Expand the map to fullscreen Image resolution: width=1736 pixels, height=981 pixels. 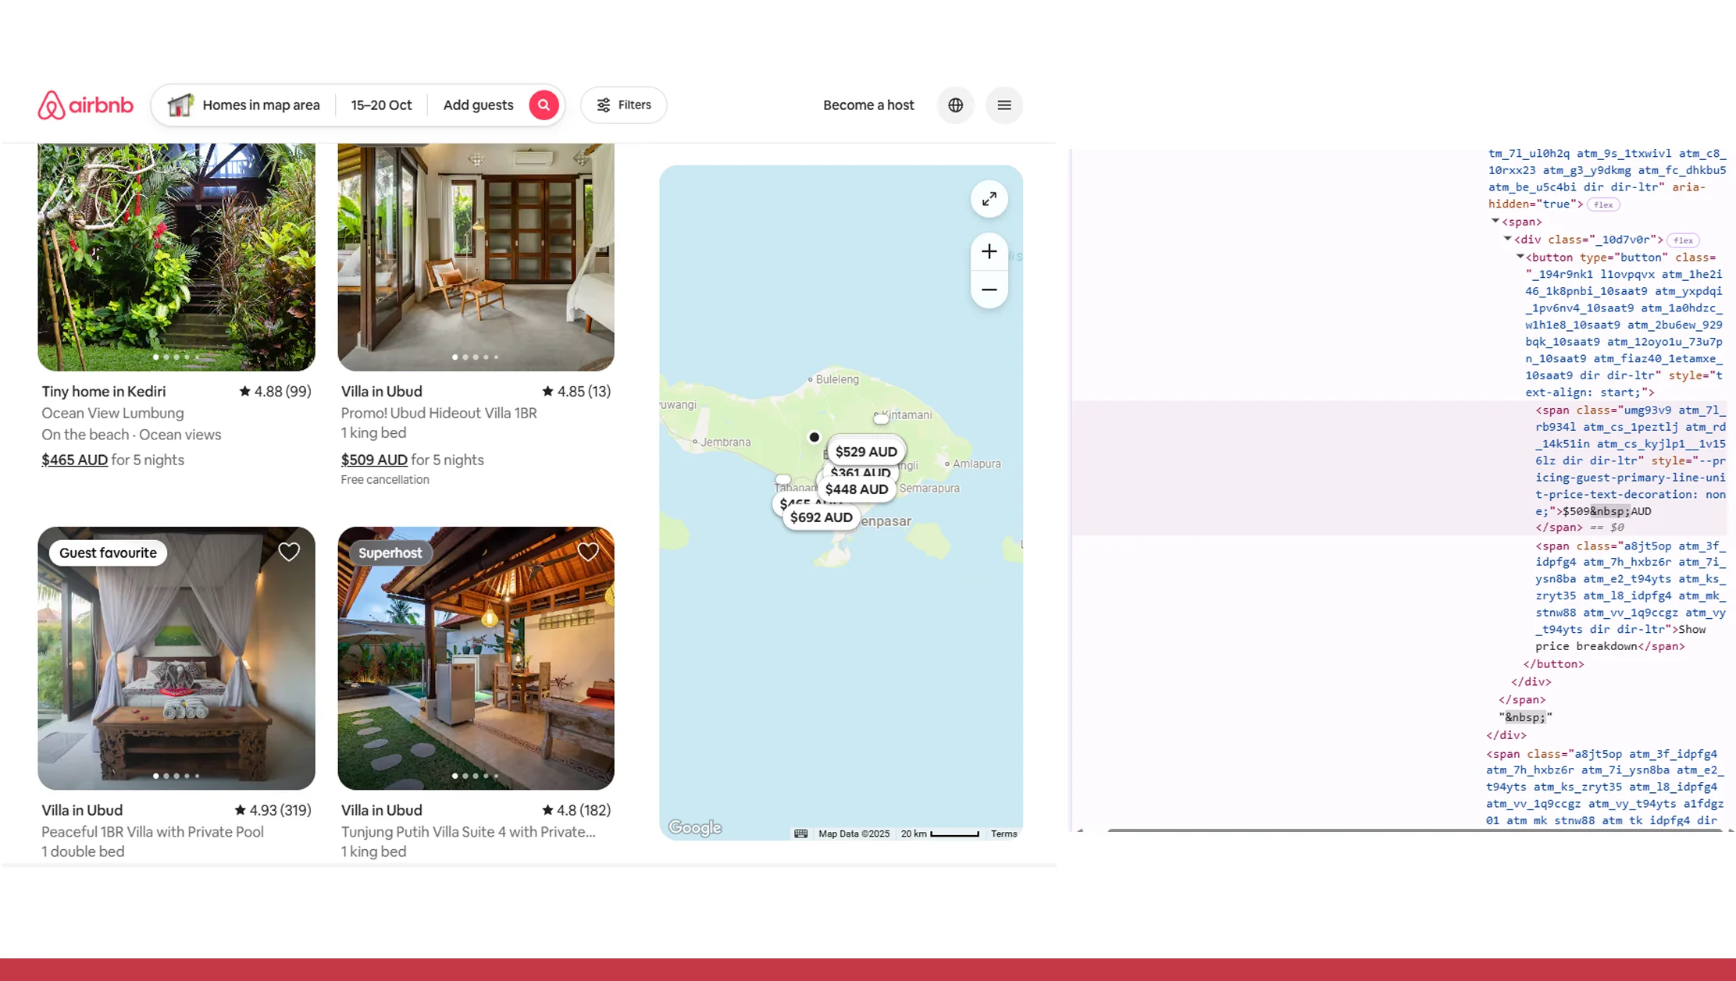[x=989, y=199]
